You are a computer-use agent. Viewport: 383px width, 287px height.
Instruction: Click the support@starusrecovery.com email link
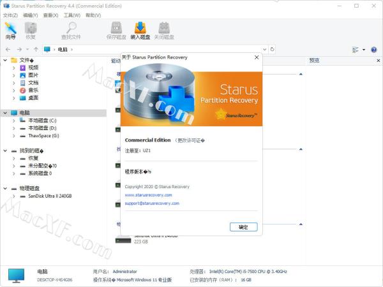pyautogui.click(x=152, y=203)
